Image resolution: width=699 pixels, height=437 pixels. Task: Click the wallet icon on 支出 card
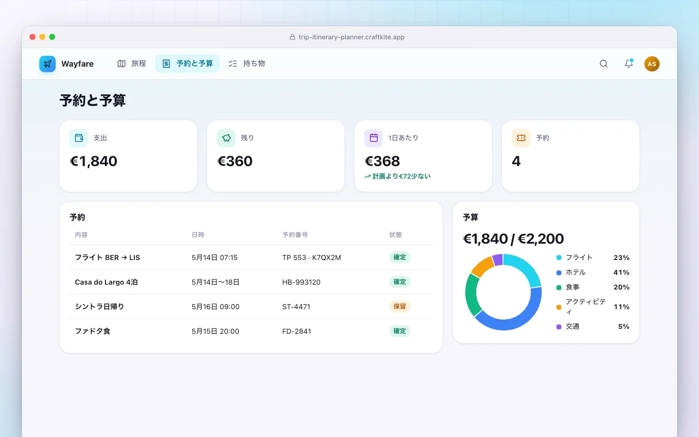[x=79, y=138]
